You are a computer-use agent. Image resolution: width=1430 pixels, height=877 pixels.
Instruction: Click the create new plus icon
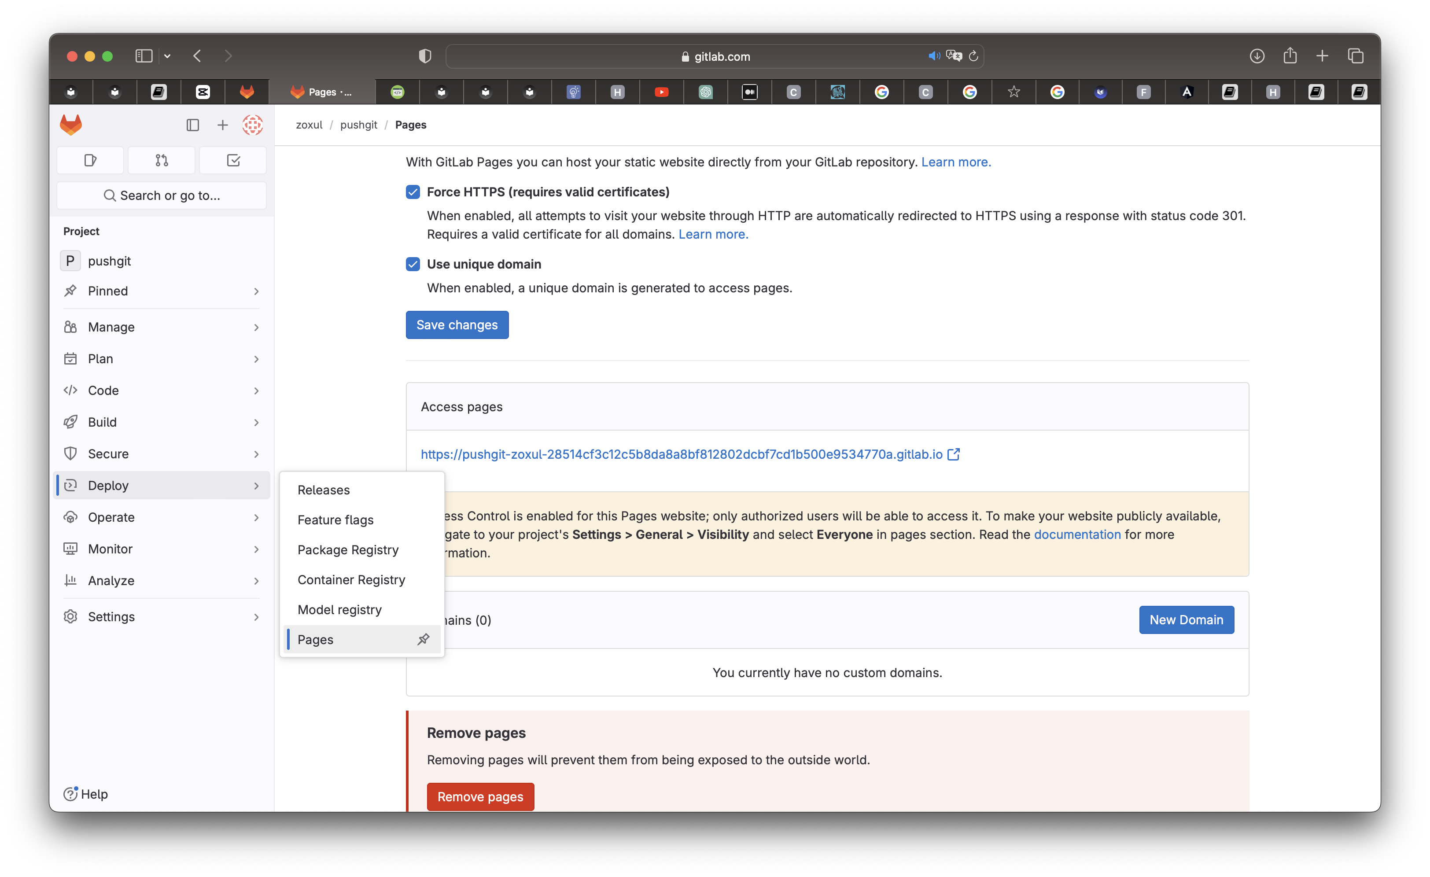(222, 125)
